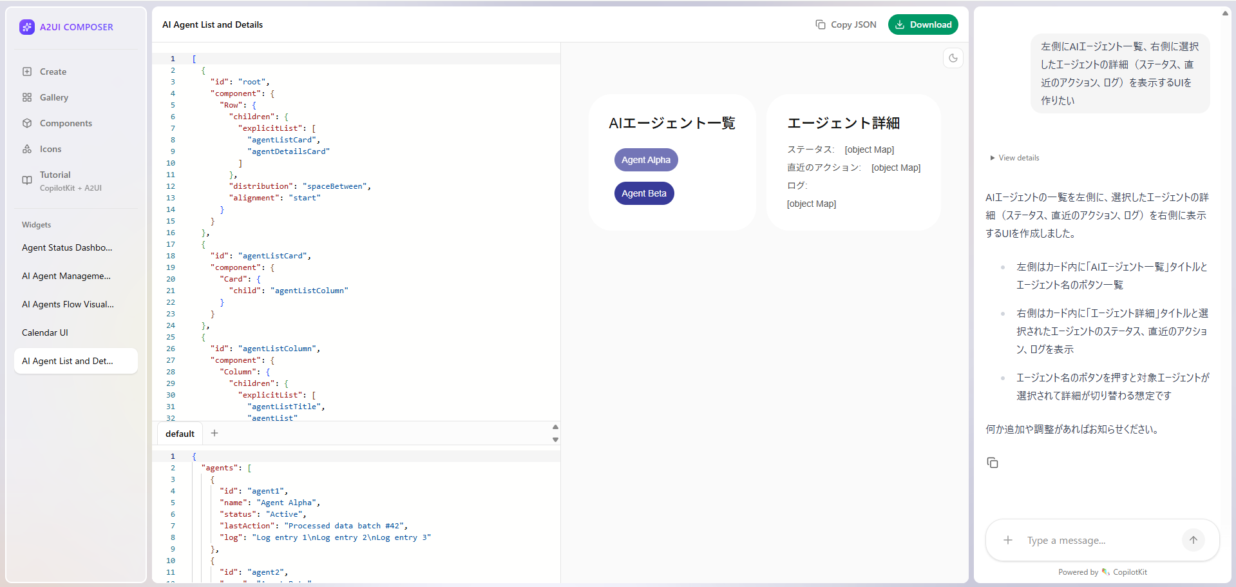Expand View details in chat

[1015, 158]
